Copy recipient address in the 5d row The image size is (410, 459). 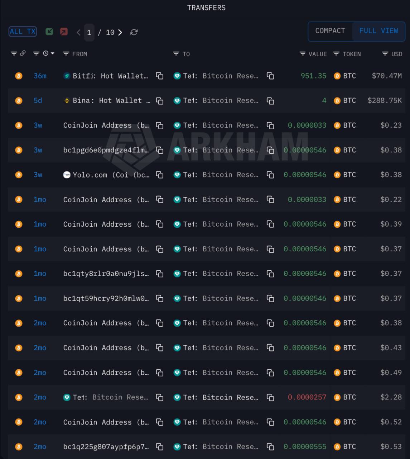click(270, 101)
